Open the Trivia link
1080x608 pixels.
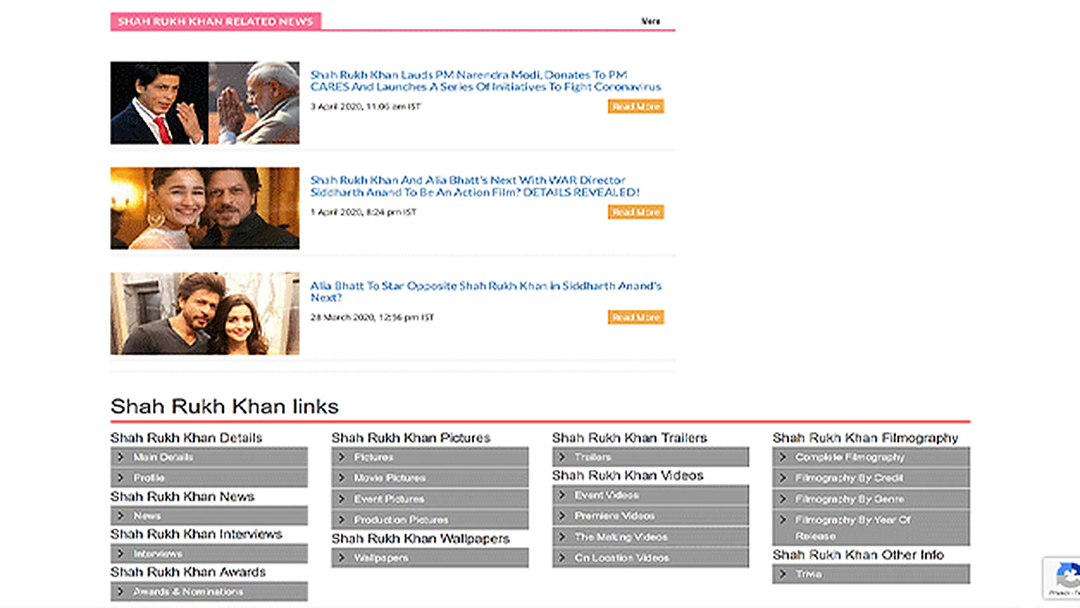point(871,574)
